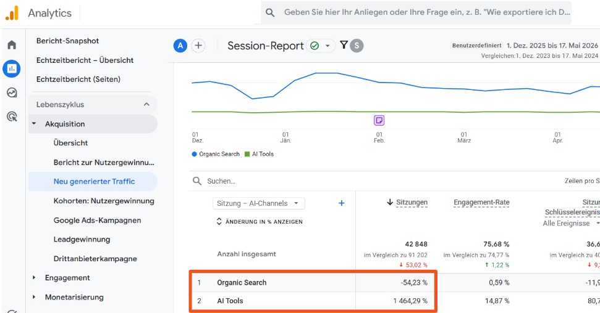This screenshot has height=313, width=600.
Task: Toggle 'Änderung in % anzeigen' view
Action: 260,221
